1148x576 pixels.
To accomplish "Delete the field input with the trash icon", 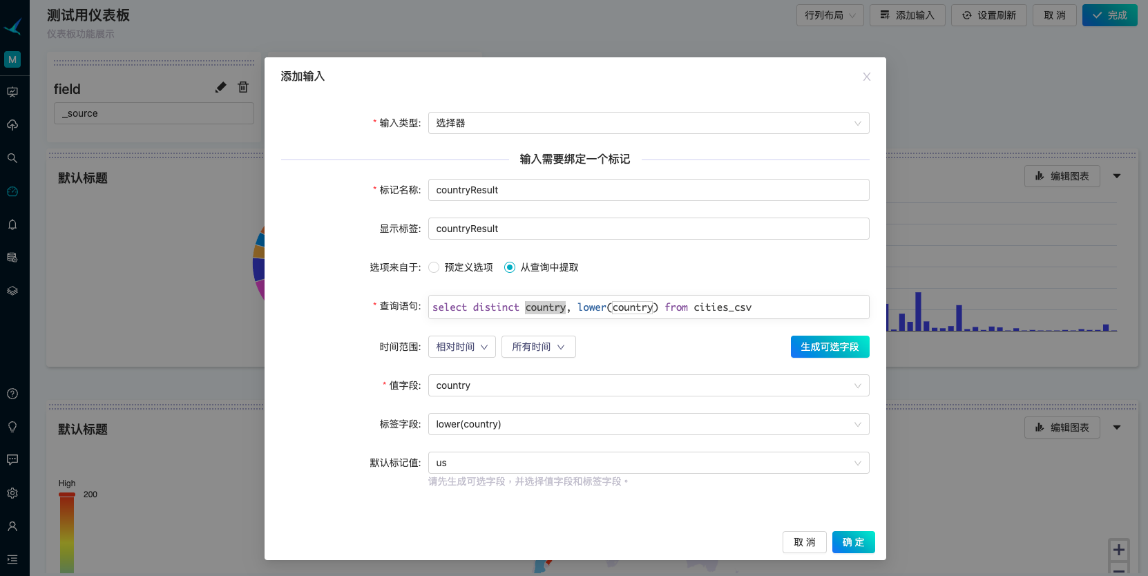I will 243,87.
